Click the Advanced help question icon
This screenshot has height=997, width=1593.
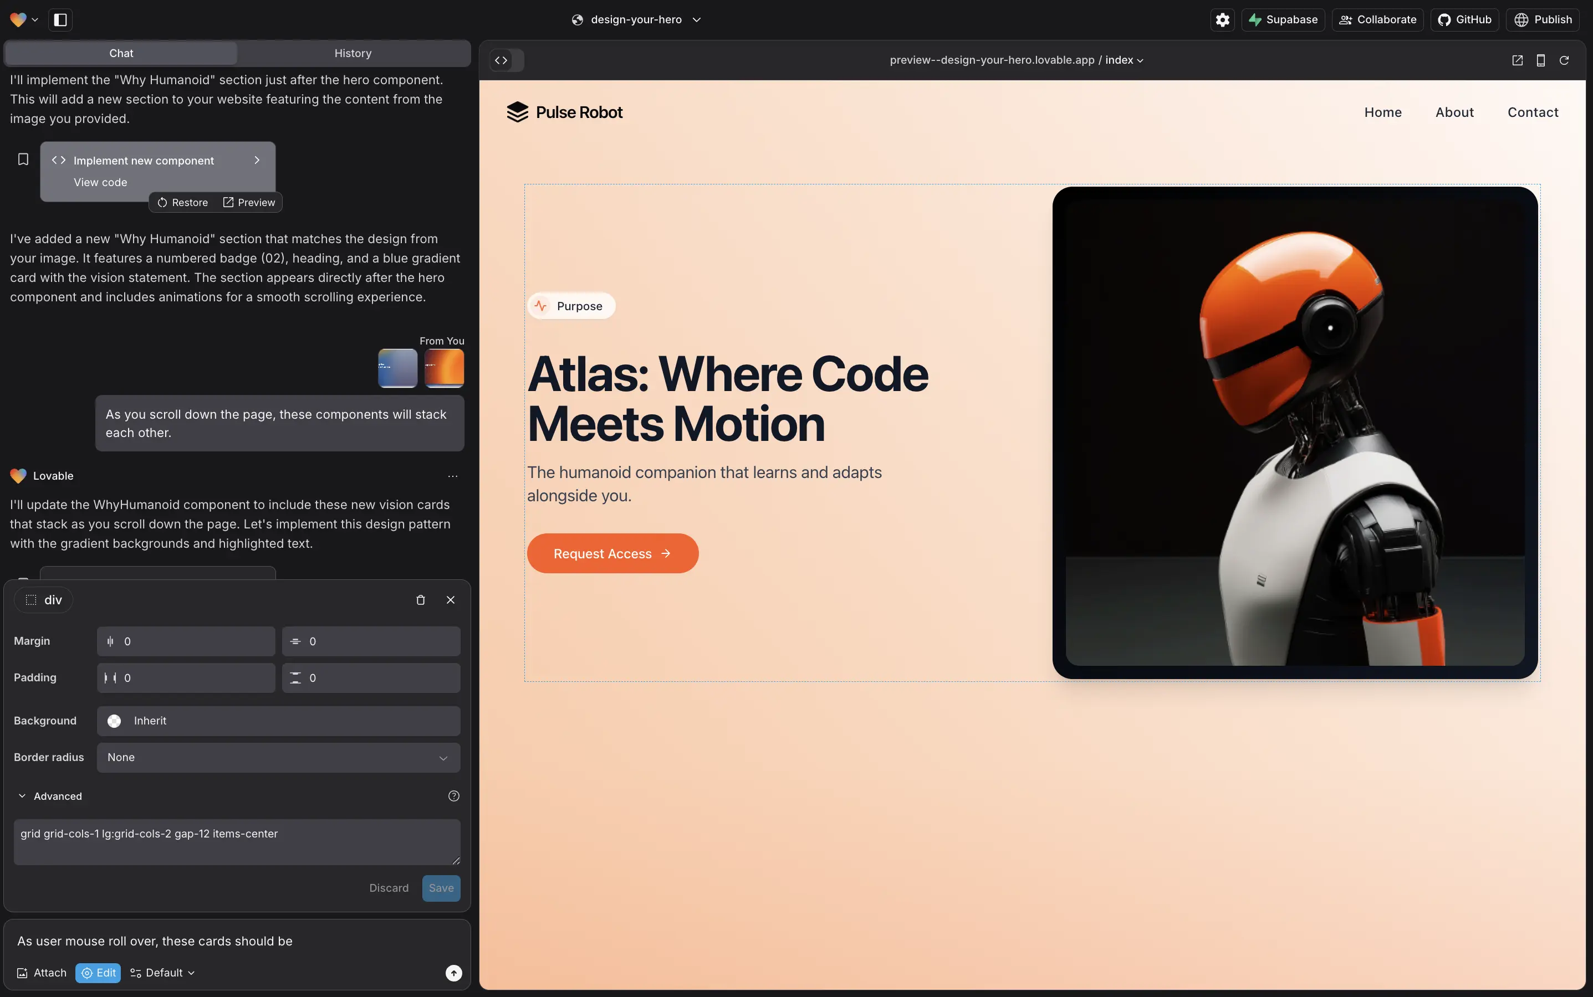pos(453,796)
